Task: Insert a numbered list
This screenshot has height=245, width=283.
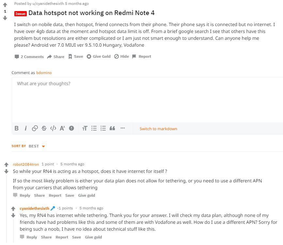Action: pos(103,129)
